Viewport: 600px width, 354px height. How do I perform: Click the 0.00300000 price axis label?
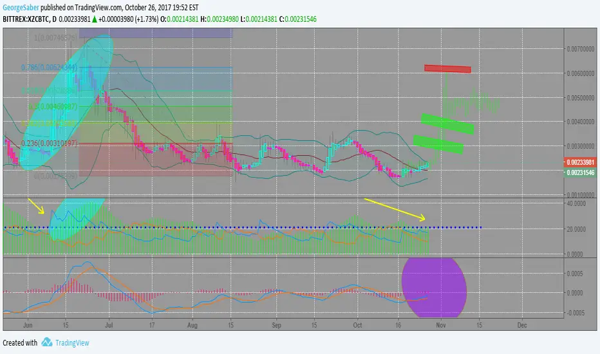(581, 146)
